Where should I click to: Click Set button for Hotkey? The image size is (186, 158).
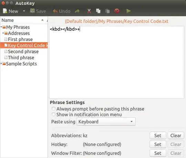(158, 144)
